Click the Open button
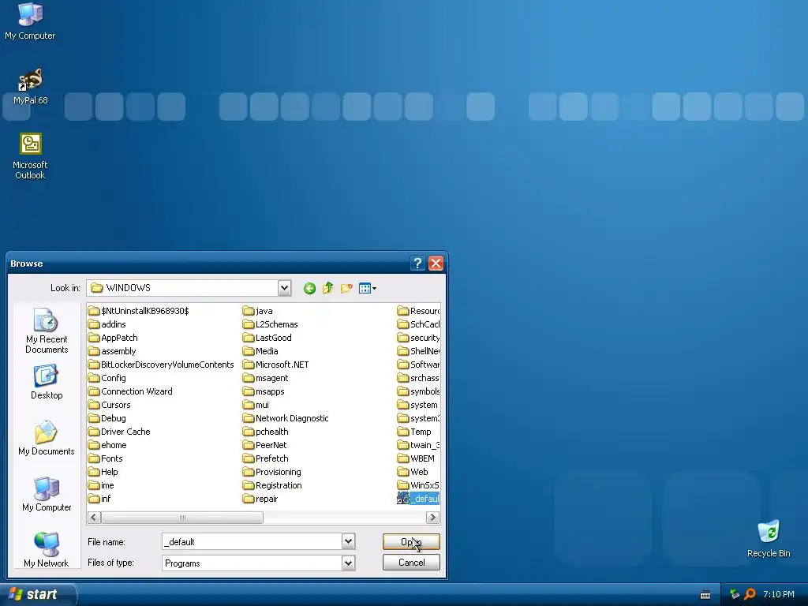Viewport: 808px width, 606px height. coord(411,541)
